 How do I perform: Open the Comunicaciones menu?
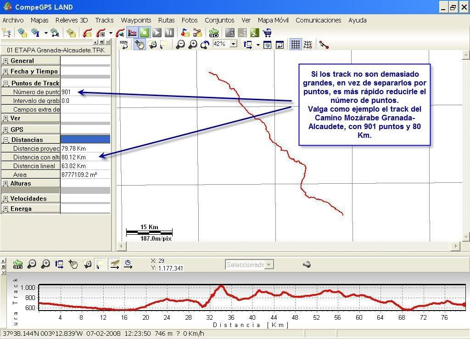[319, 20]
